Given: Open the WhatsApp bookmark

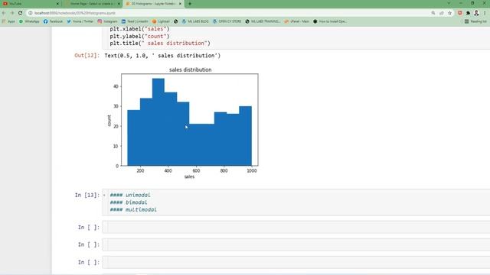Looking at the screenshot, I should [x=29, y=21].
